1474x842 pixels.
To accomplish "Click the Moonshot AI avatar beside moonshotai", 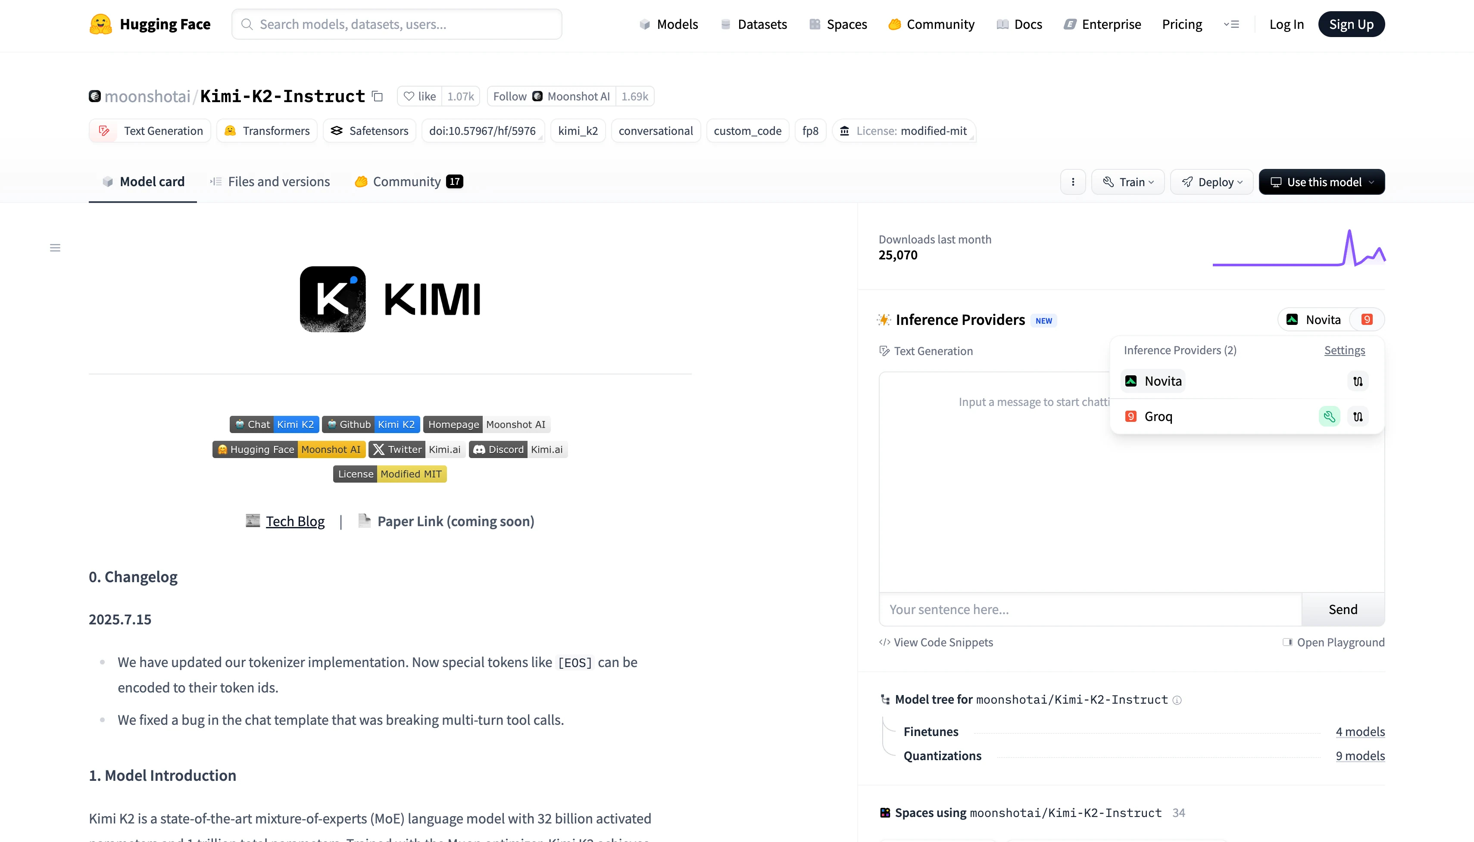I will click(x=95, y=97).
